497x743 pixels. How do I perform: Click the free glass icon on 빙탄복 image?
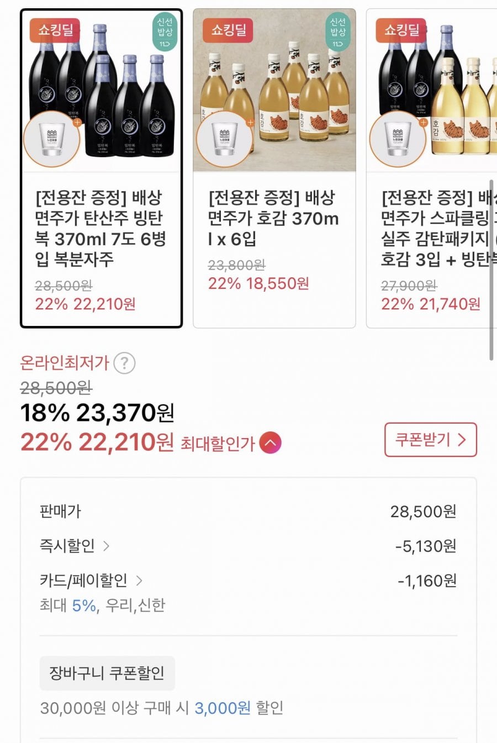pyautogui.click(x=51, y=138)
